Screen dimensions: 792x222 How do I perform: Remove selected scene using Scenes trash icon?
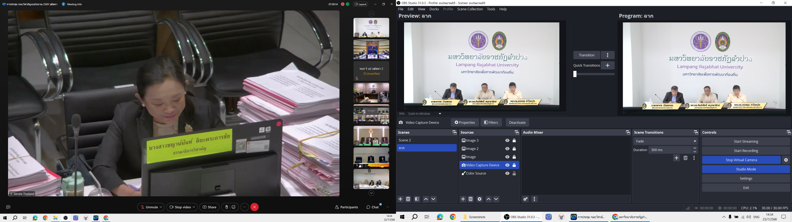pyautogui.click(x=408, y=199)
